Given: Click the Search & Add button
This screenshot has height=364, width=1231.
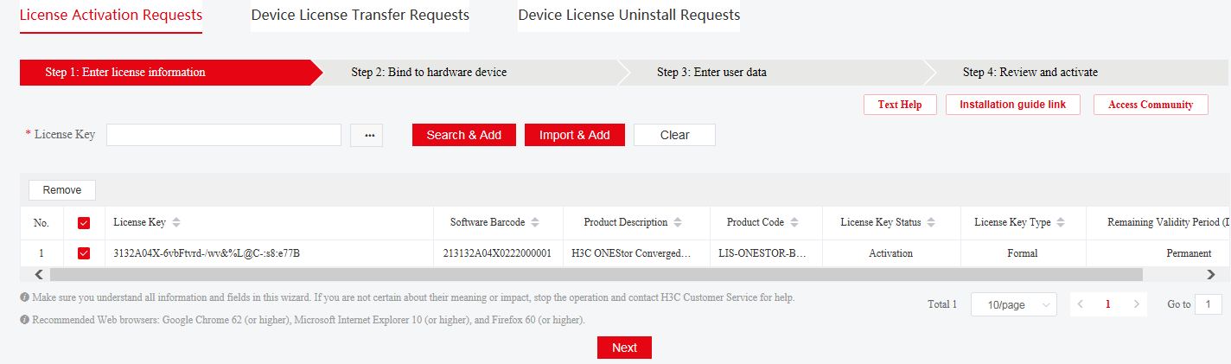Looking at the screenshot, I should [464, 135].
